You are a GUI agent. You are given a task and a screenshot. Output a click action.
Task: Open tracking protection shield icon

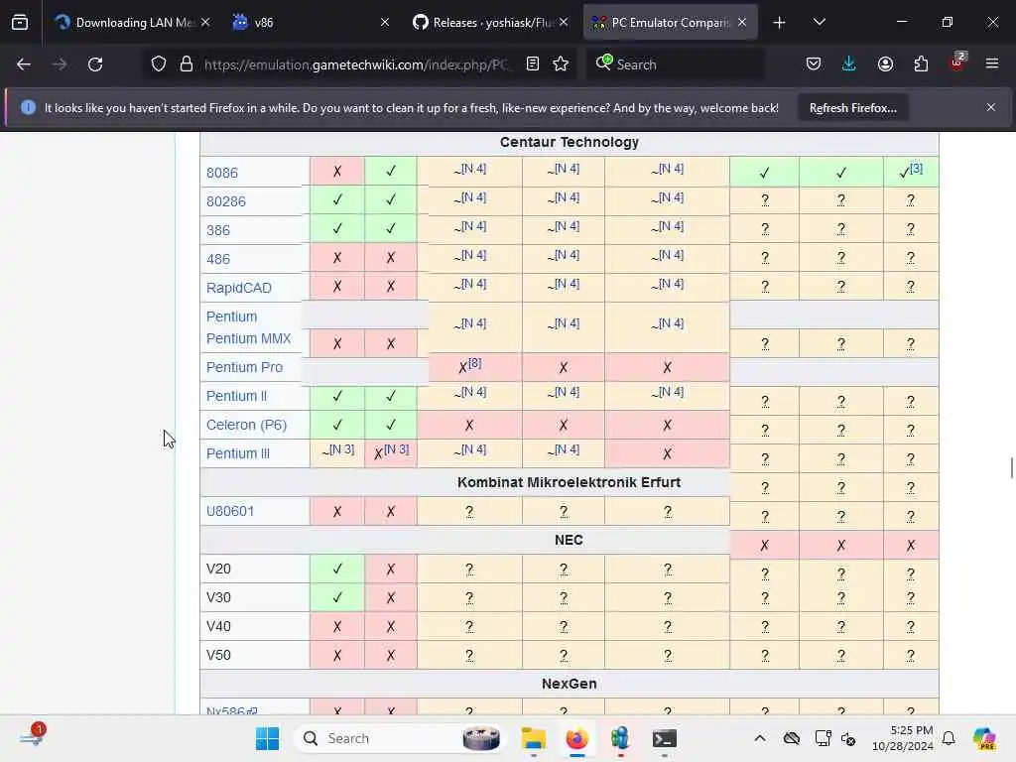[x=159, y=64]
